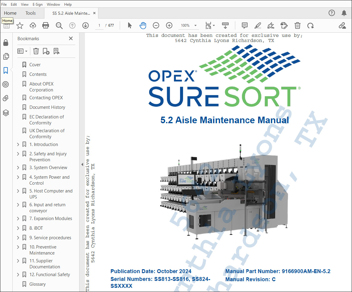Delete page using toolbar trash icon
This screenshot has width=352, height=292.
pos(297,25)
